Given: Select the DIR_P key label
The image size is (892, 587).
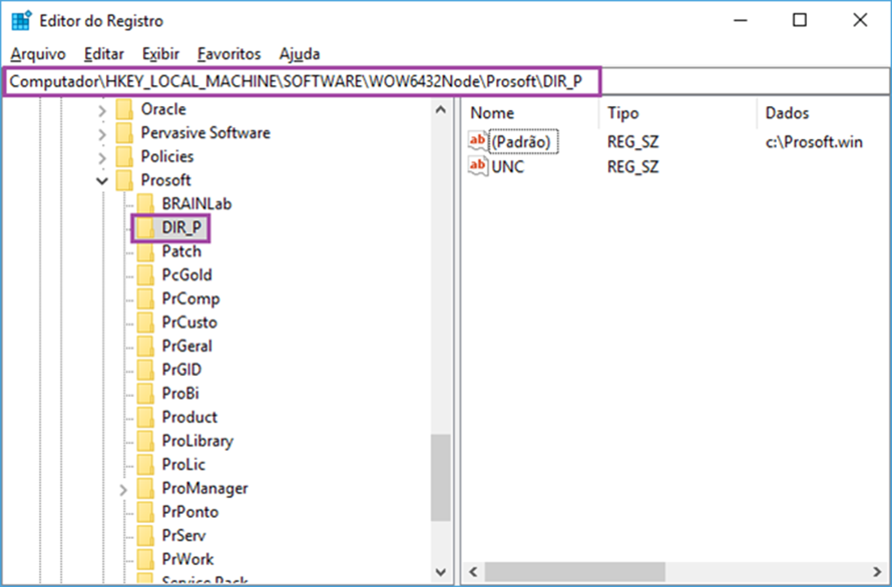Looking at the screenshot, I should (182, 228).
